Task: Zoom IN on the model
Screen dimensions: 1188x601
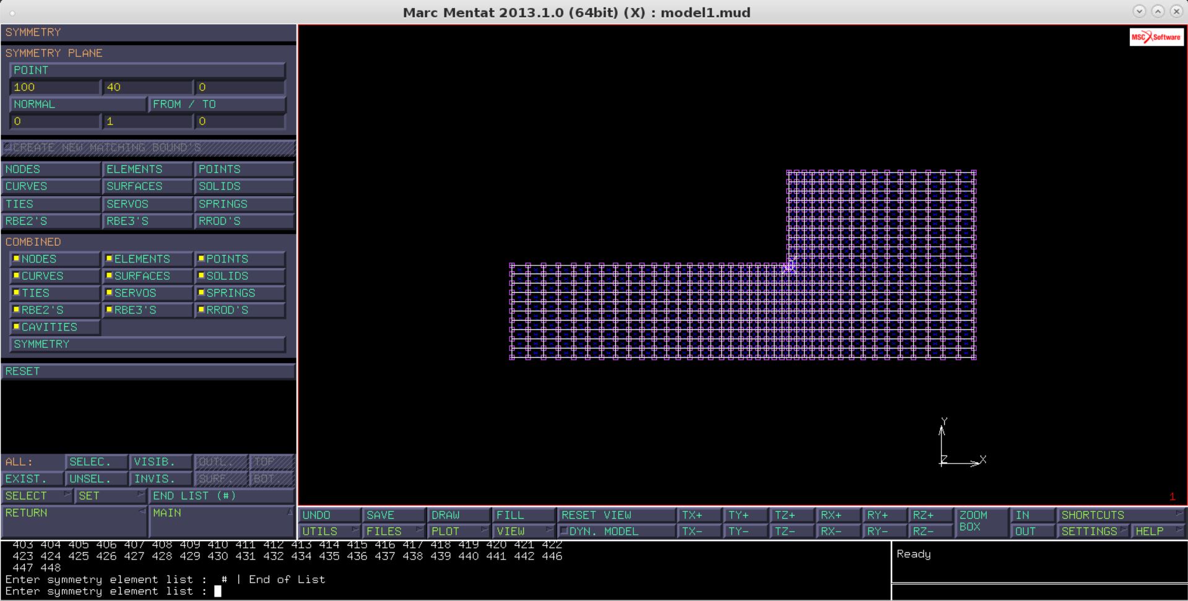Action: [x=1033, y=515]
